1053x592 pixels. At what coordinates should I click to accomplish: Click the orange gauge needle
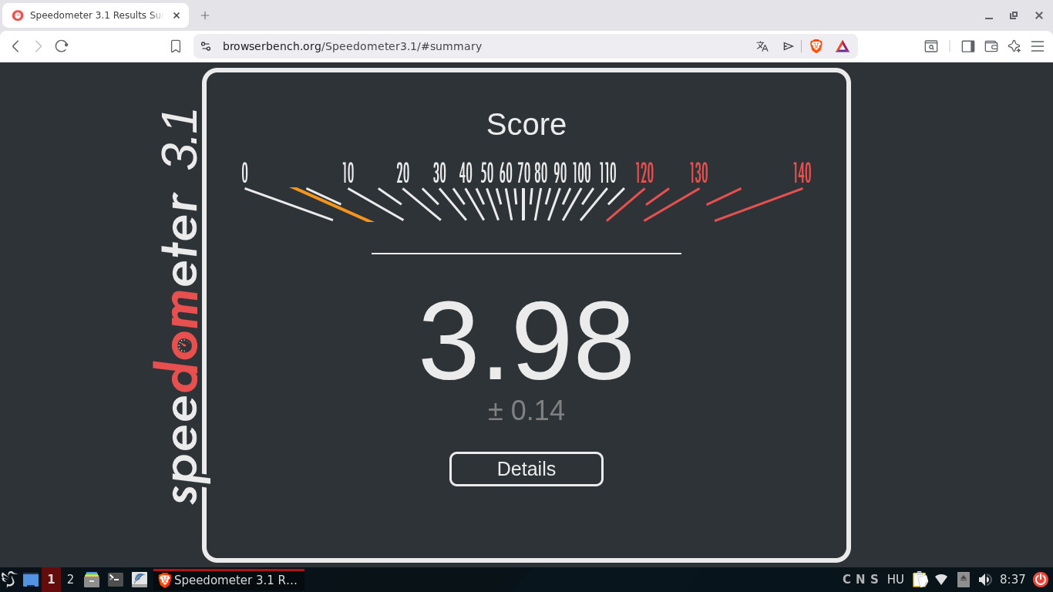(332, 204)
